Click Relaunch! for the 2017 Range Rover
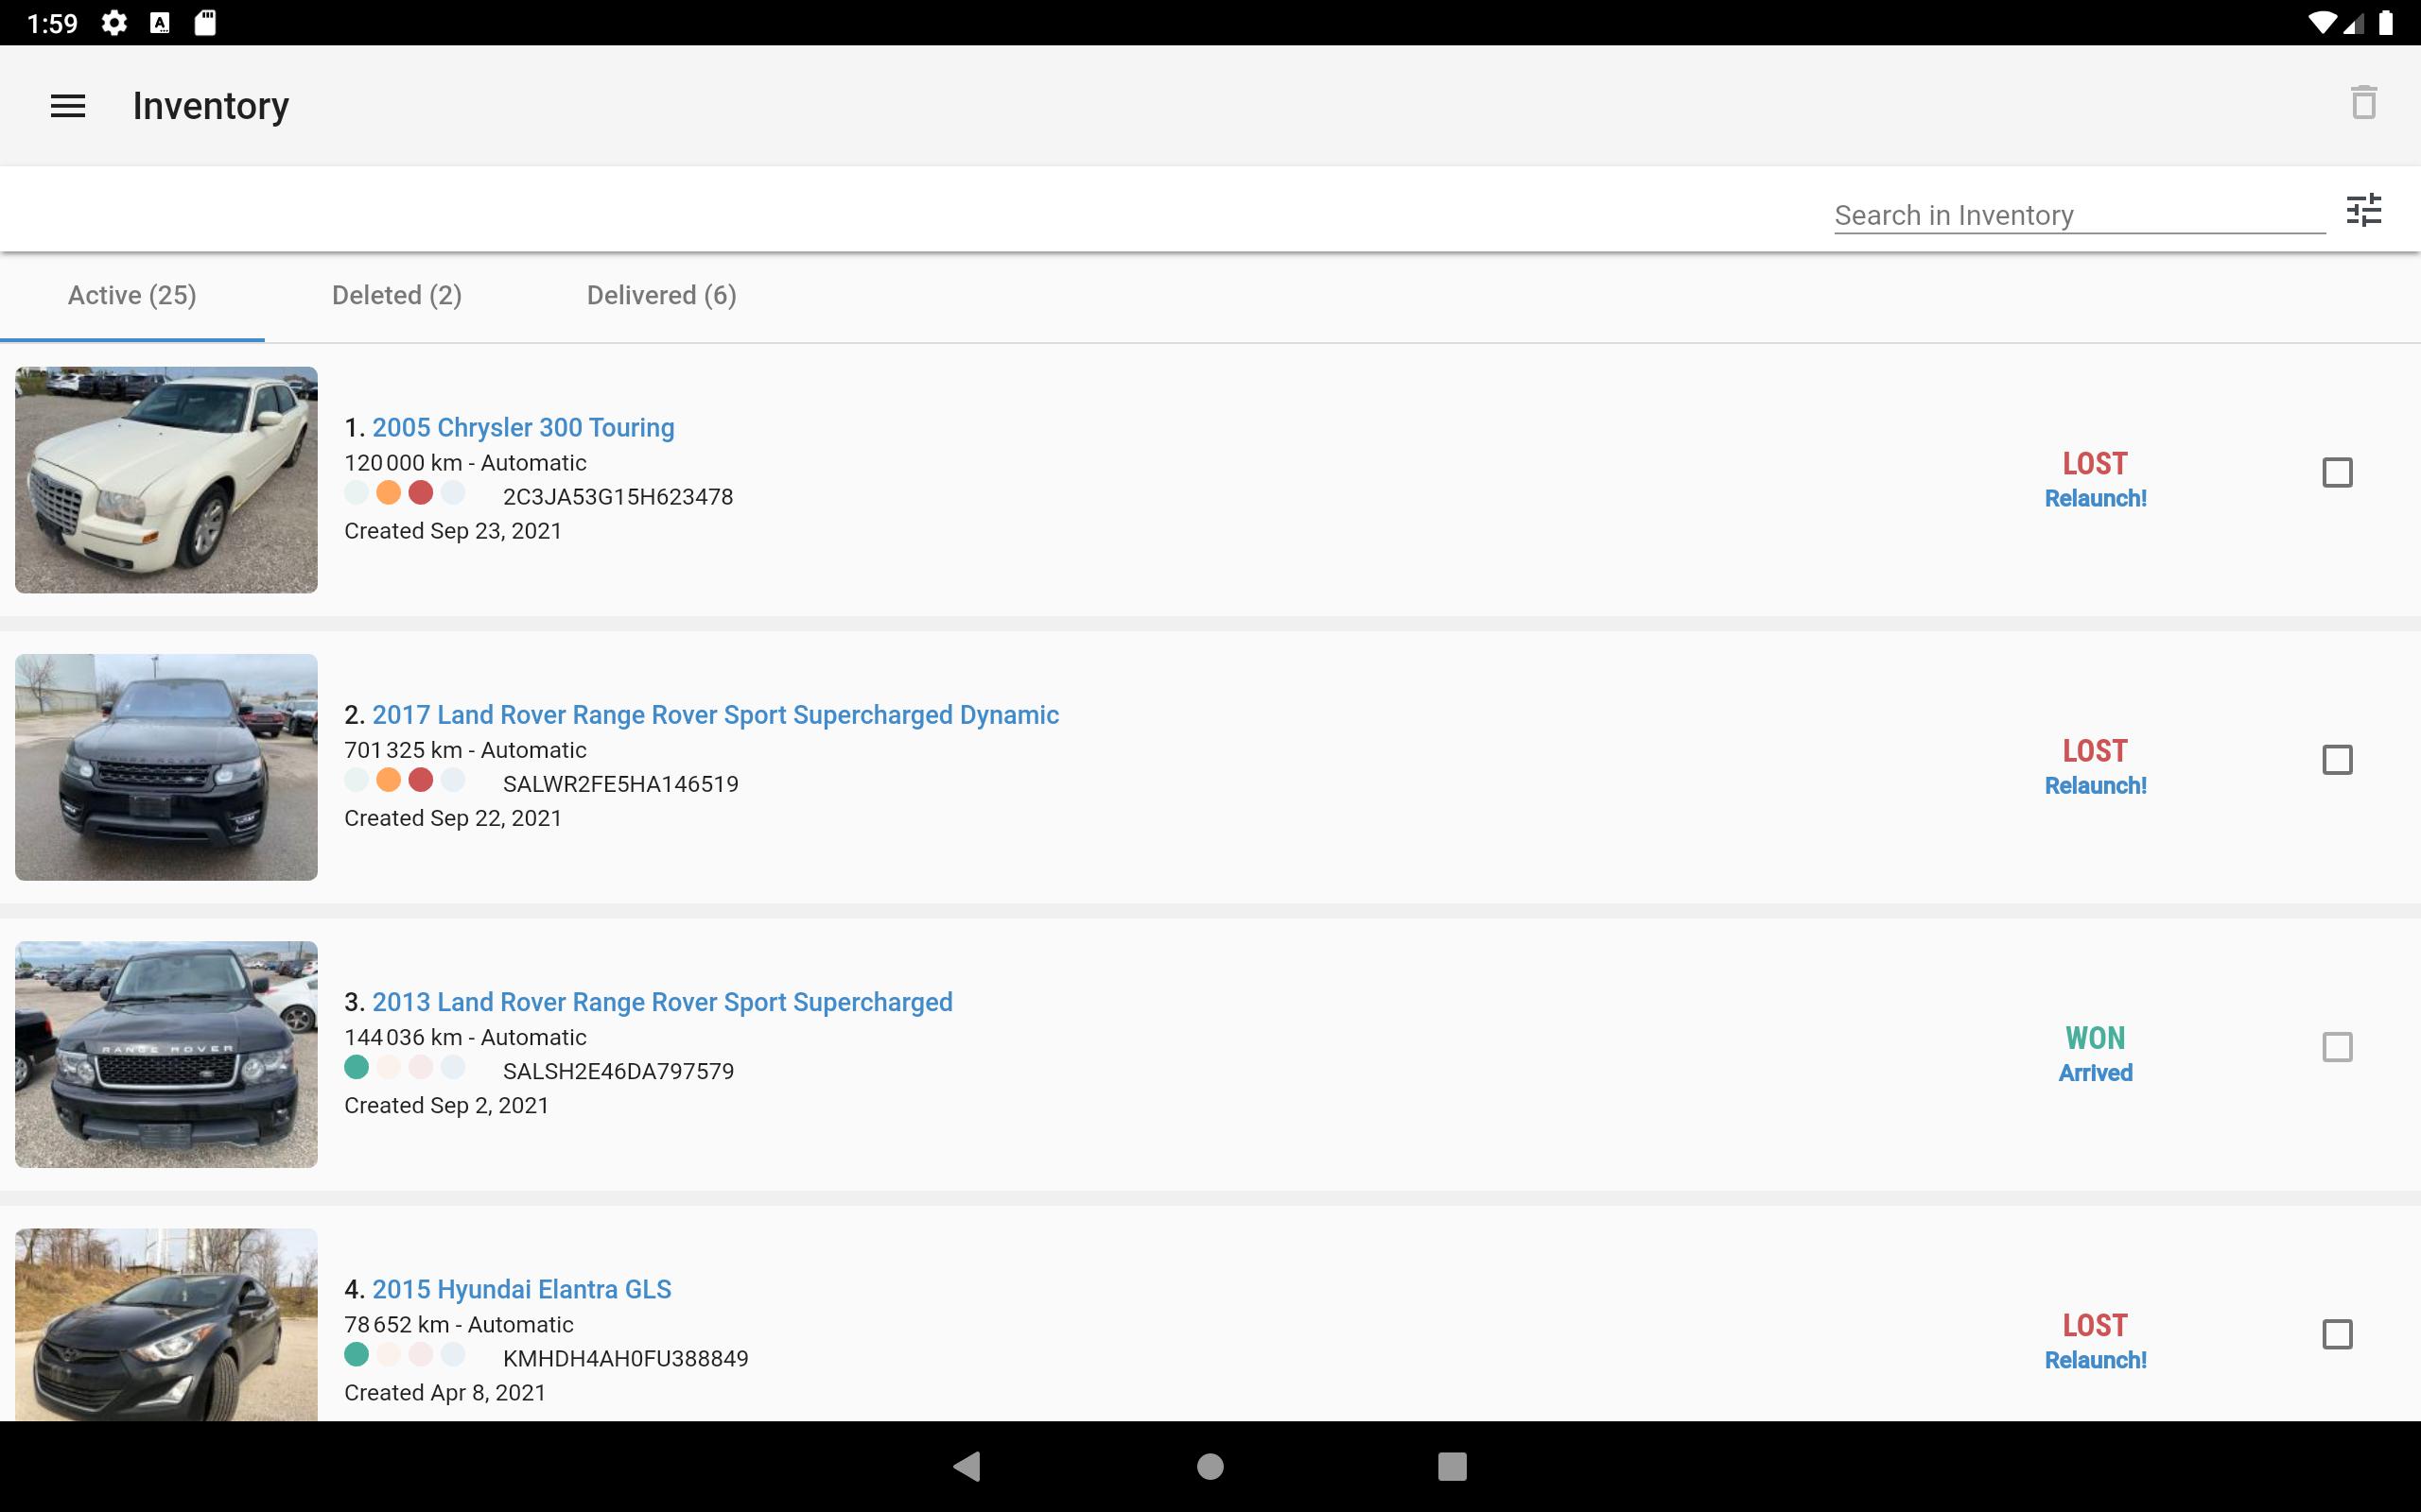 pyautogui.click(x=2095, y=785)
